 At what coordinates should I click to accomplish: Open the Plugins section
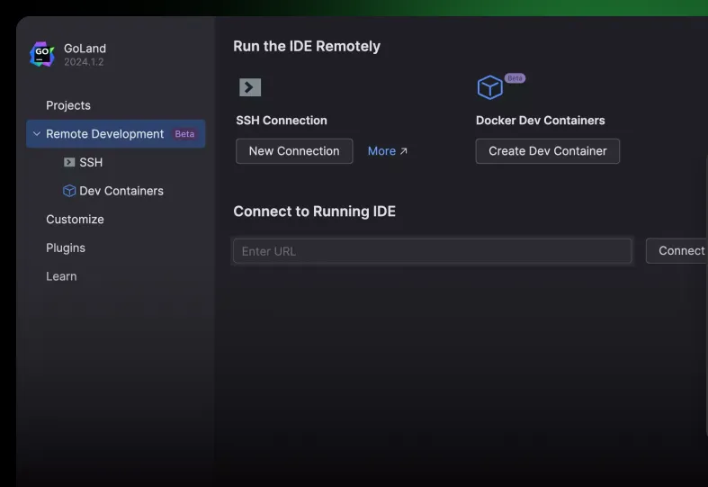coord(66,248)
